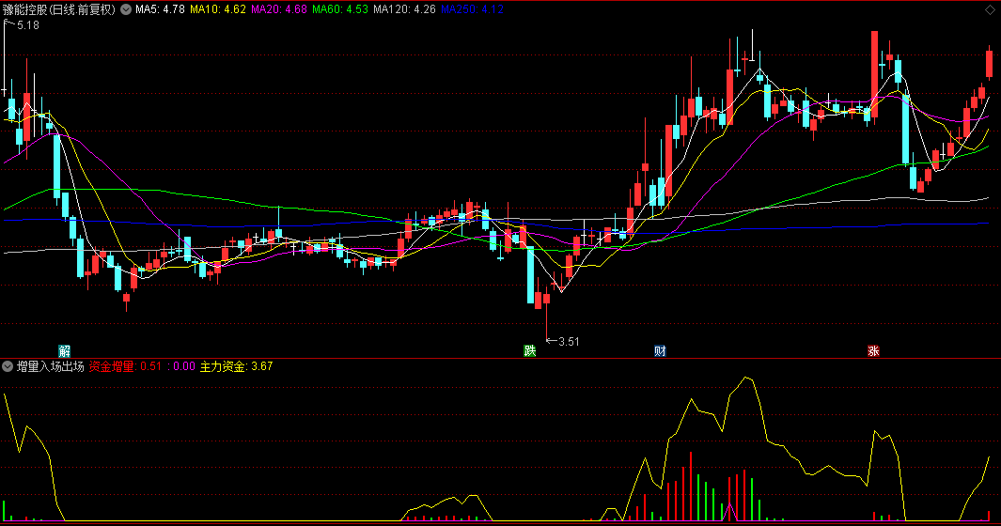Open the 增量入场出场 indicator dropdown arrow
Viewport: 1001px width, 526px height.
8,366
